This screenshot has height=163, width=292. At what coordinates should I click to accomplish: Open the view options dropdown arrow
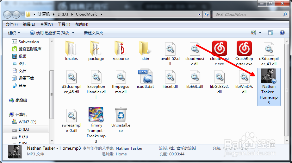click(260, 33)
